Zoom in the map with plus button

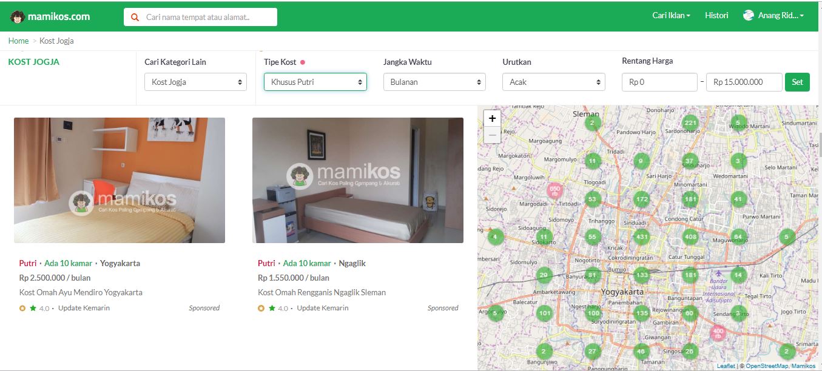[492, 119]
